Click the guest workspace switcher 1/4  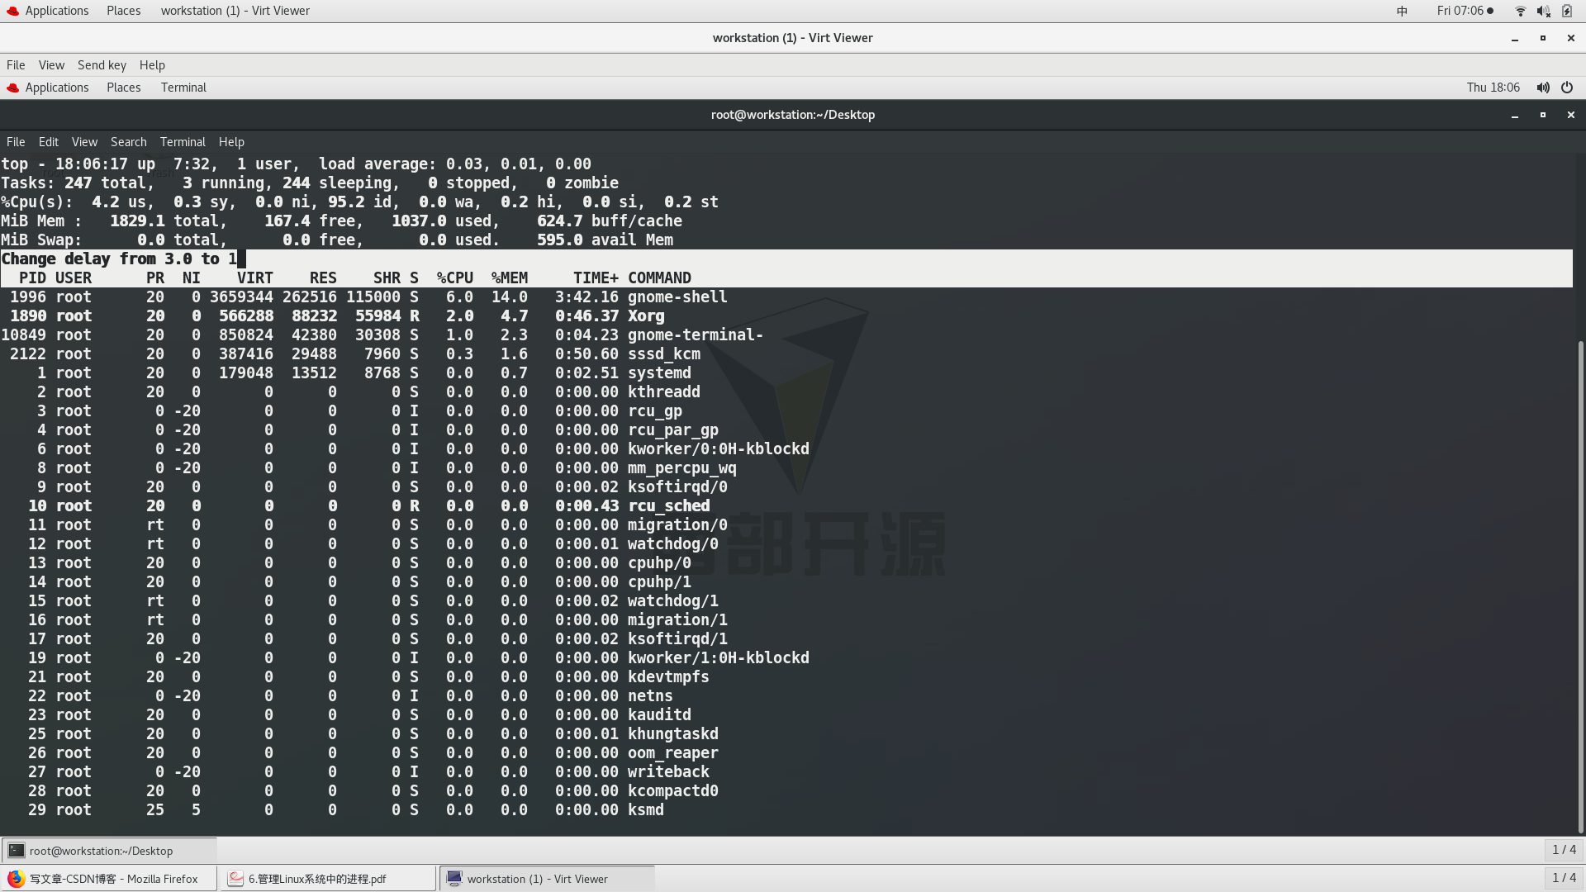pyautogui.click(x=1563, y=850)
